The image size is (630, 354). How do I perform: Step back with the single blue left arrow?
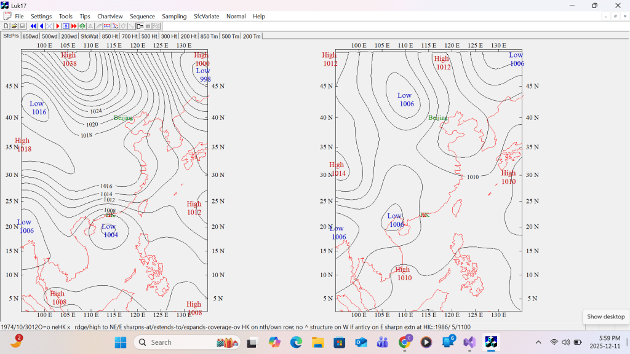click(x=41, y=26)
